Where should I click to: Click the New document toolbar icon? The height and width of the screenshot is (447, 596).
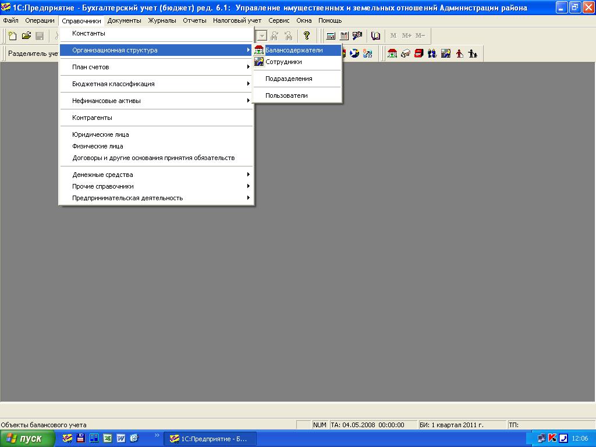(12, 36)
